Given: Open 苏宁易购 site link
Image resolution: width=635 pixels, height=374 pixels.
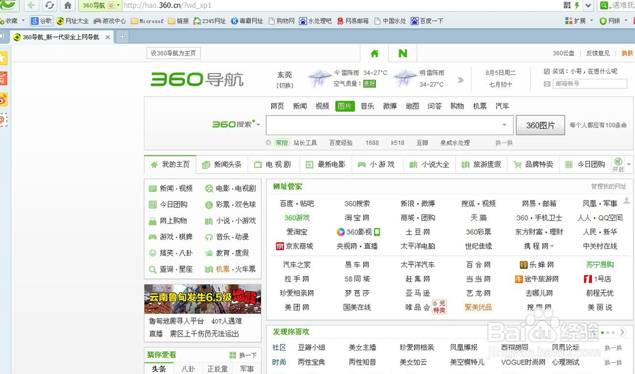Looking at the screenshot, I should click(x=600, y=265).
